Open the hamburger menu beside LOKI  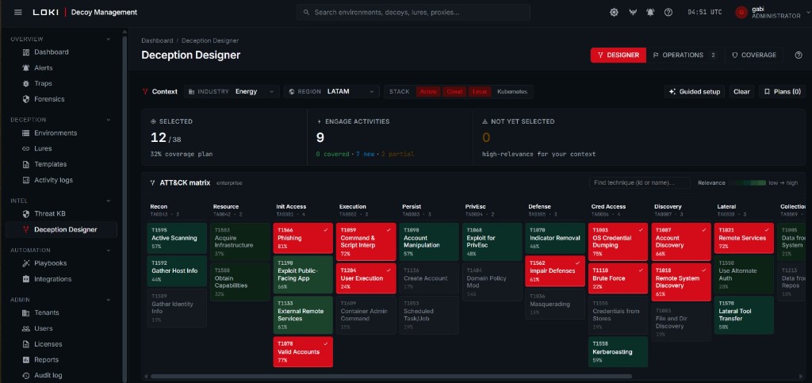coord(18,12)
